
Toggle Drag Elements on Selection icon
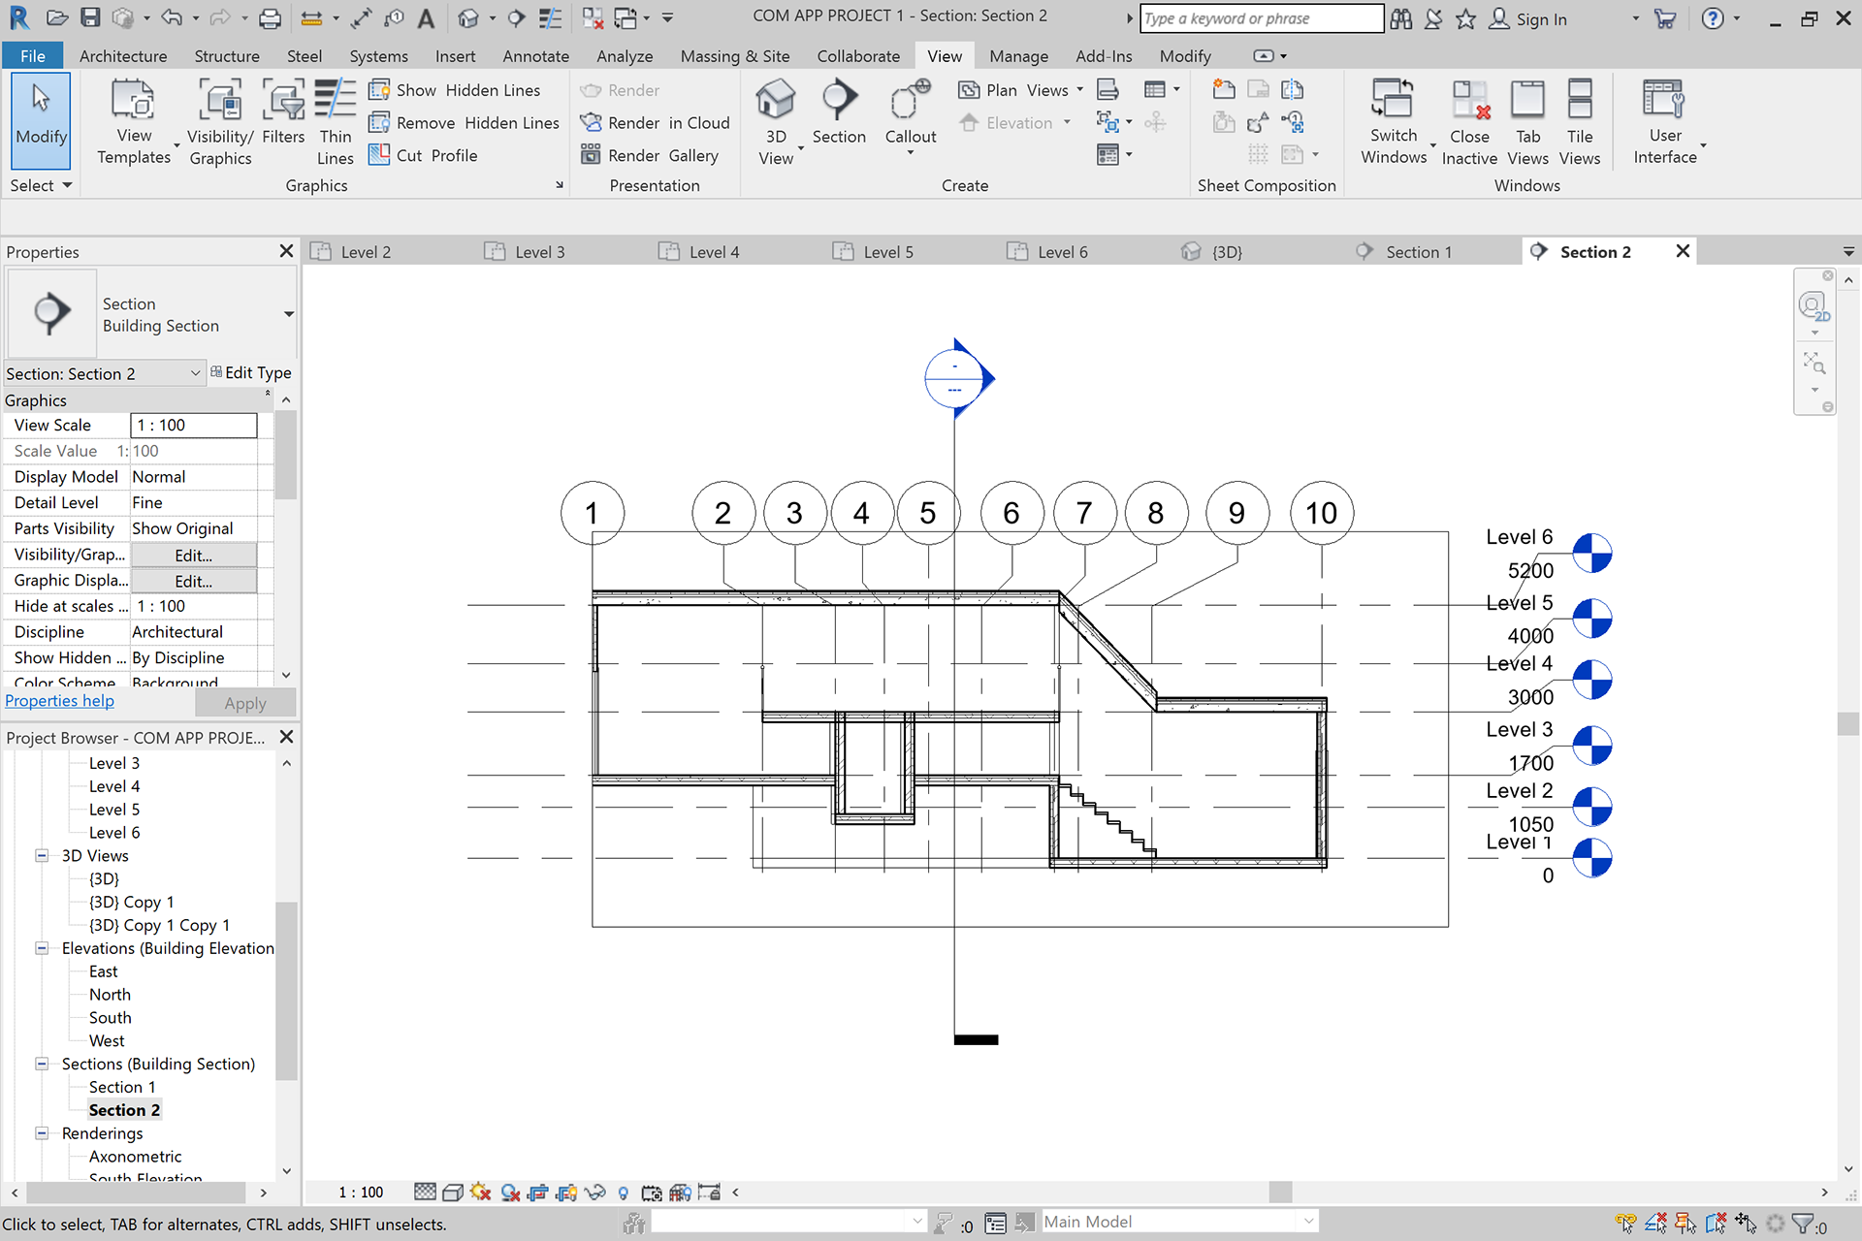(x=1746, y=1224)
